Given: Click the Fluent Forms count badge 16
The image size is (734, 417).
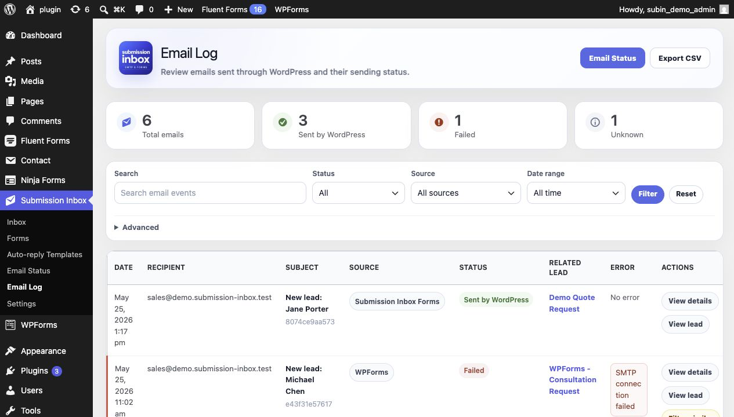Looking at the screenshot, I should (x=258, y=9).
